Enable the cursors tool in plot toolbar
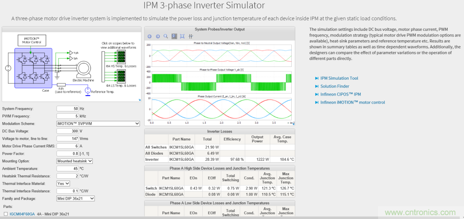The height and width of the screenshot is (219, 464). [191, 36]
